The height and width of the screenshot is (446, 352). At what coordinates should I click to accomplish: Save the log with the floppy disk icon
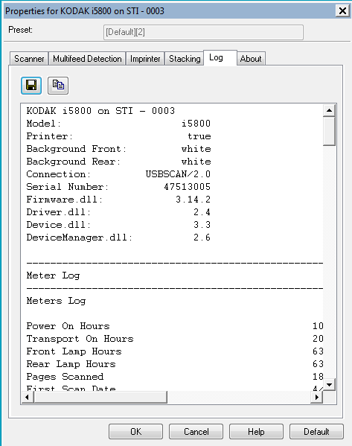[x=31, y=86]
